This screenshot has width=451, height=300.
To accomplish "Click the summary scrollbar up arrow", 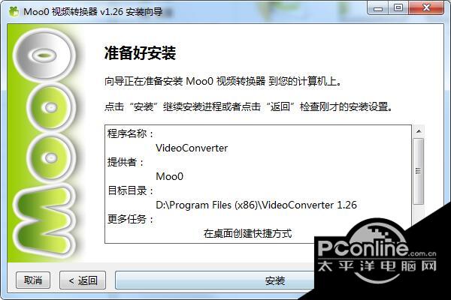I will 419,131.
